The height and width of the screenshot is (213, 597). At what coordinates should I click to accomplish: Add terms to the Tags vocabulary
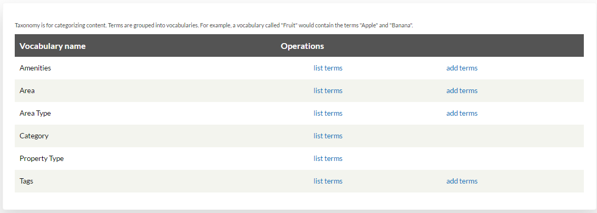(x=462, y=181)
